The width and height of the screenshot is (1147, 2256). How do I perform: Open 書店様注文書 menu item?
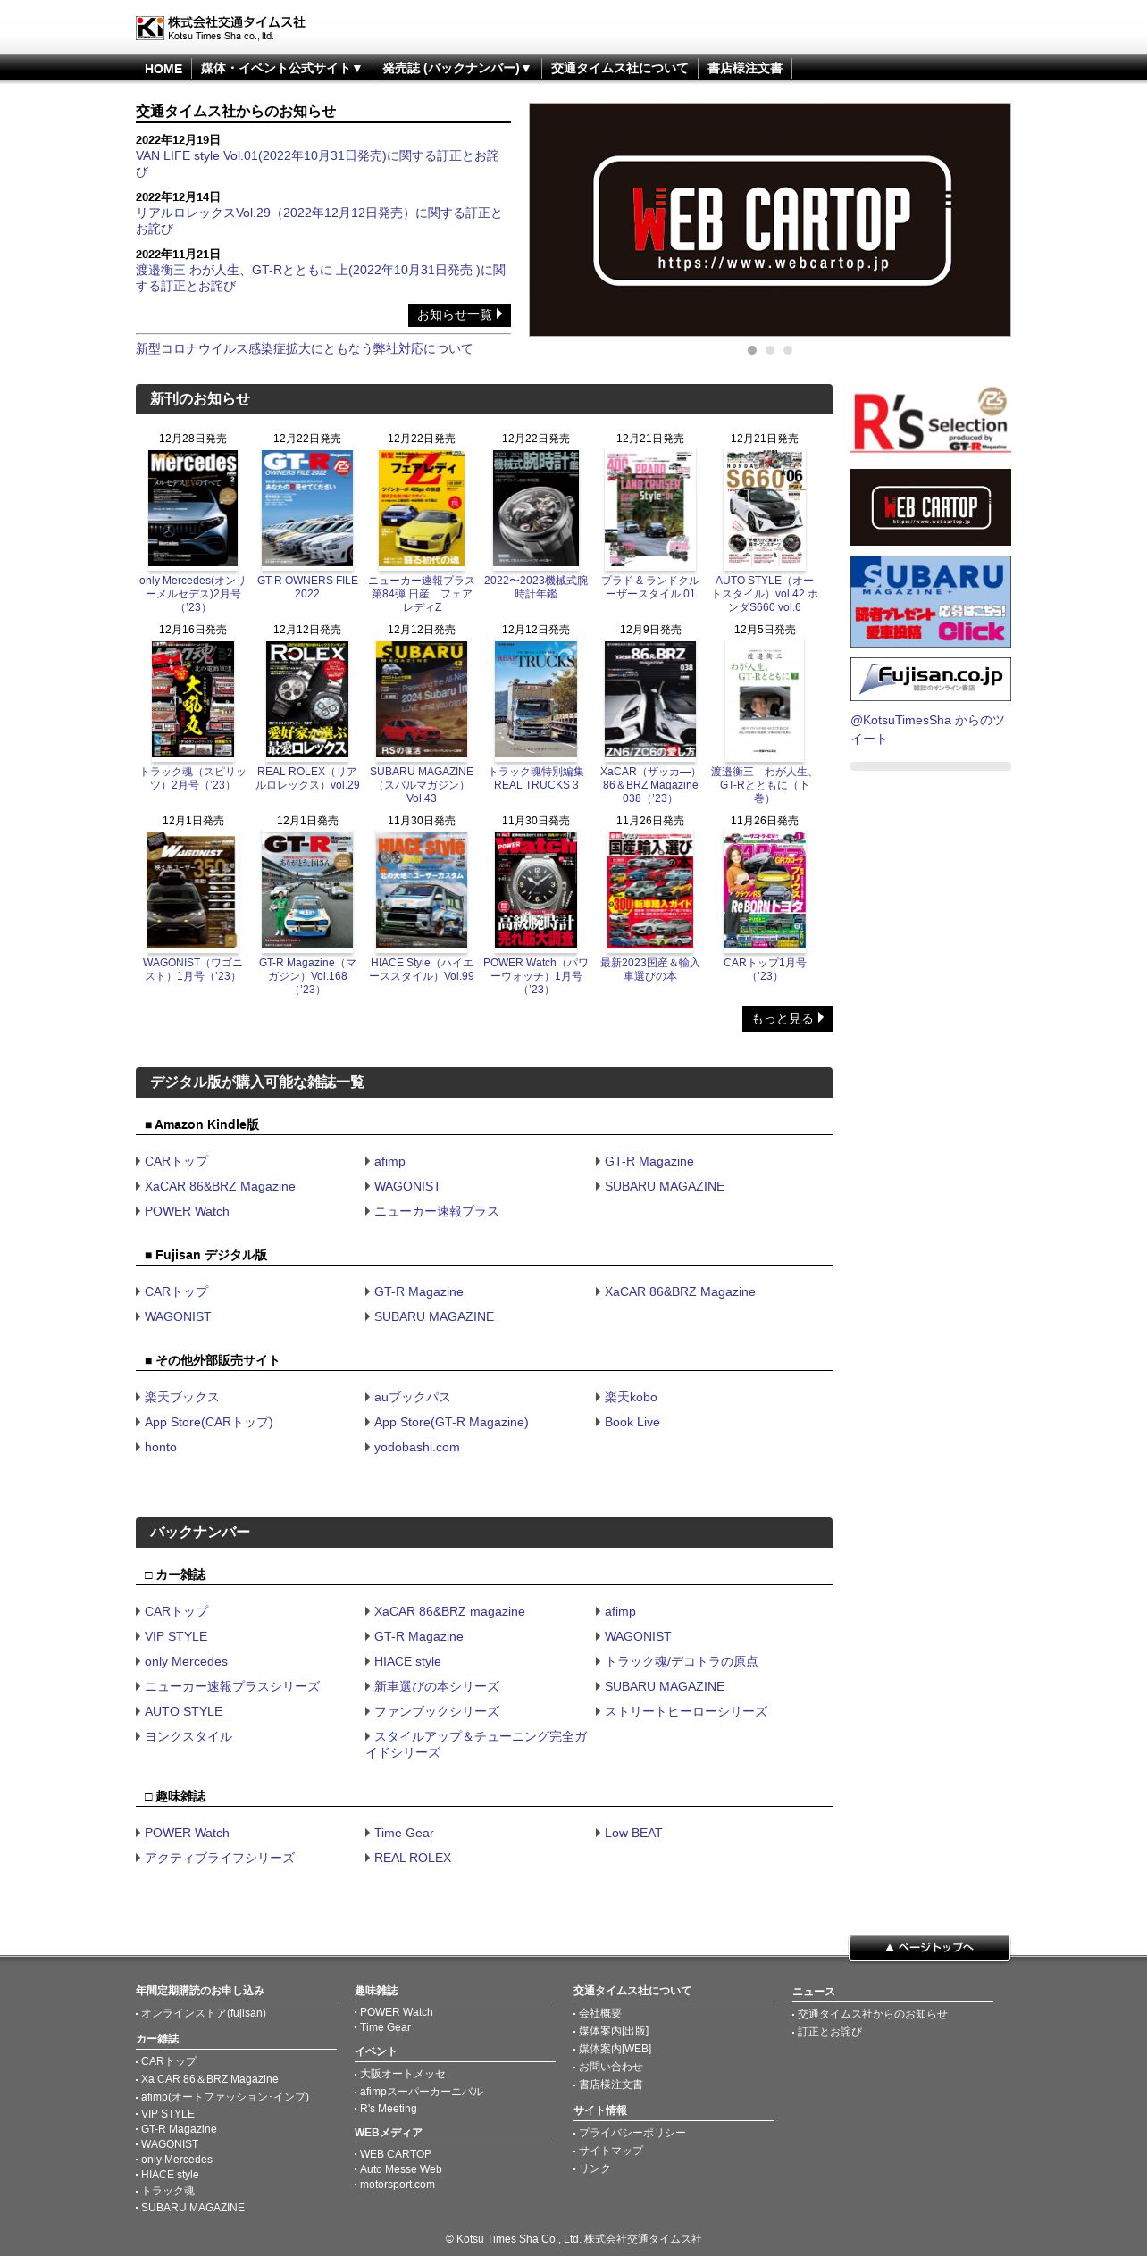click(x=744, y=69)
